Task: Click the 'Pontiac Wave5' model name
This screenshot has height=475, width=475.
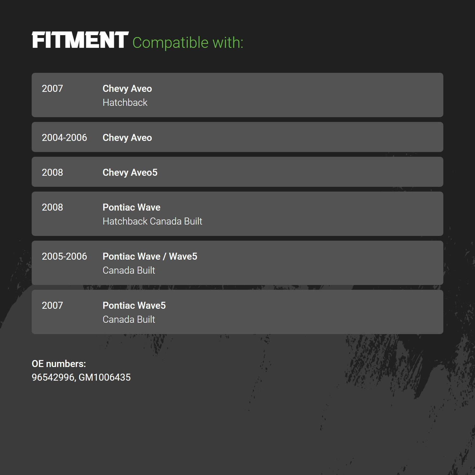Action: pyautogui.click(x=134, y=306)
